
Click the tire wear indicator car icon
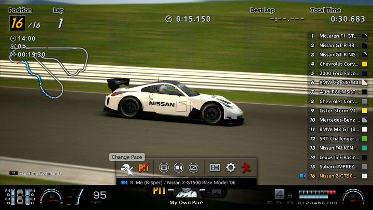pos(20,197)
